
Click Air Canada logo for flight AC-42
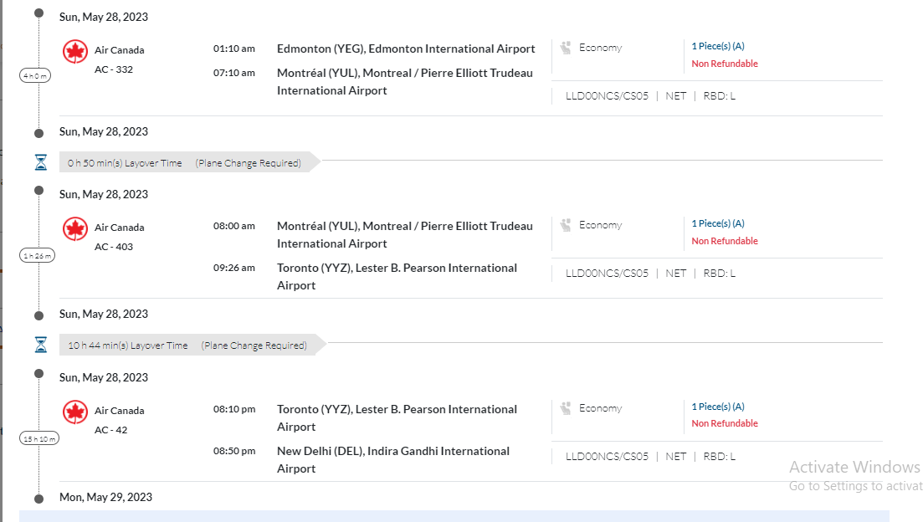click(75, 412)
